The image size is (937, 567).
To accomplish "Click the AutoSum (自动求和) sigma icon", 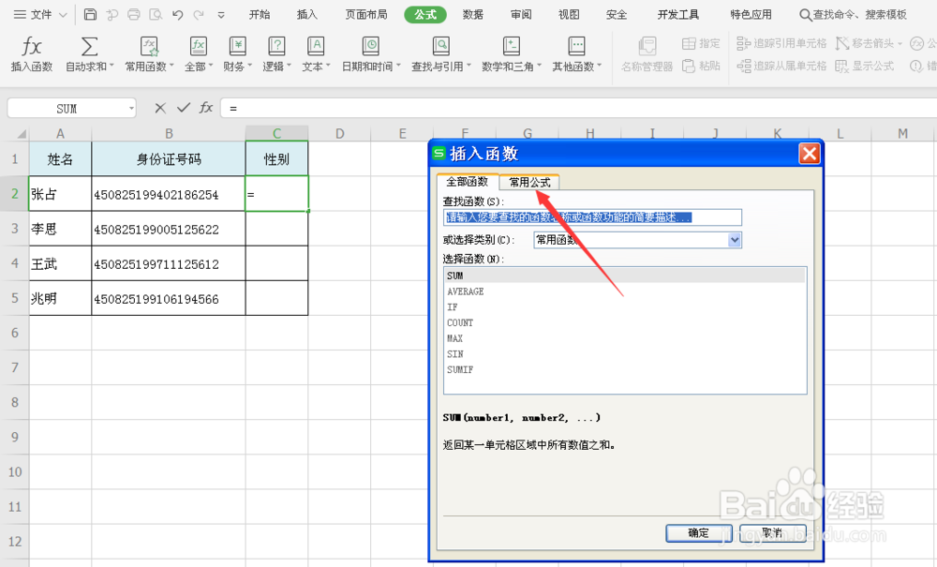I will (89, 47).
